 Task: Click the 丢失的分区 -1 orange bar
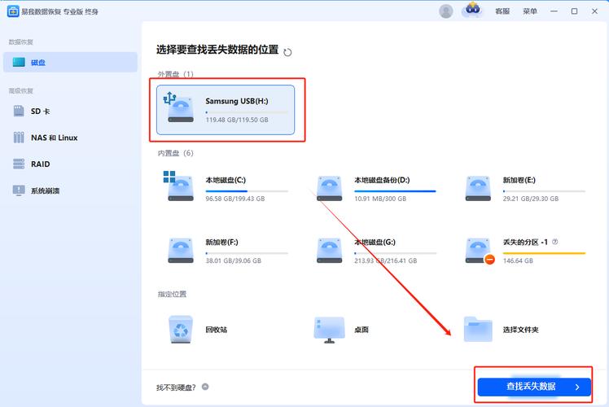point(544,253)
